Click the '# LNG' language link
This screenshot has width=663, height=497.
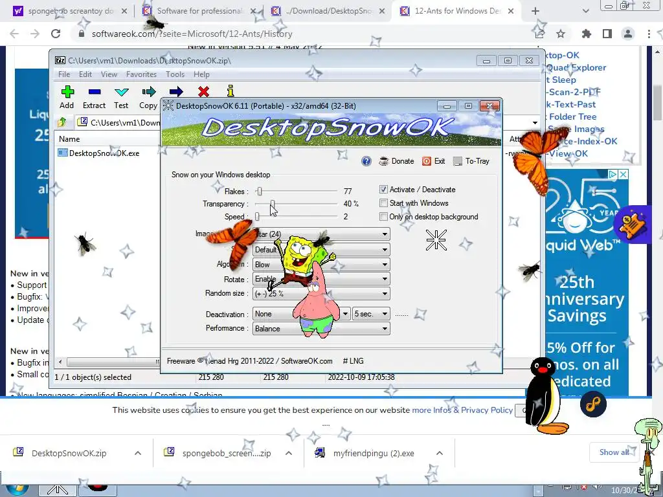pos(353,361)
